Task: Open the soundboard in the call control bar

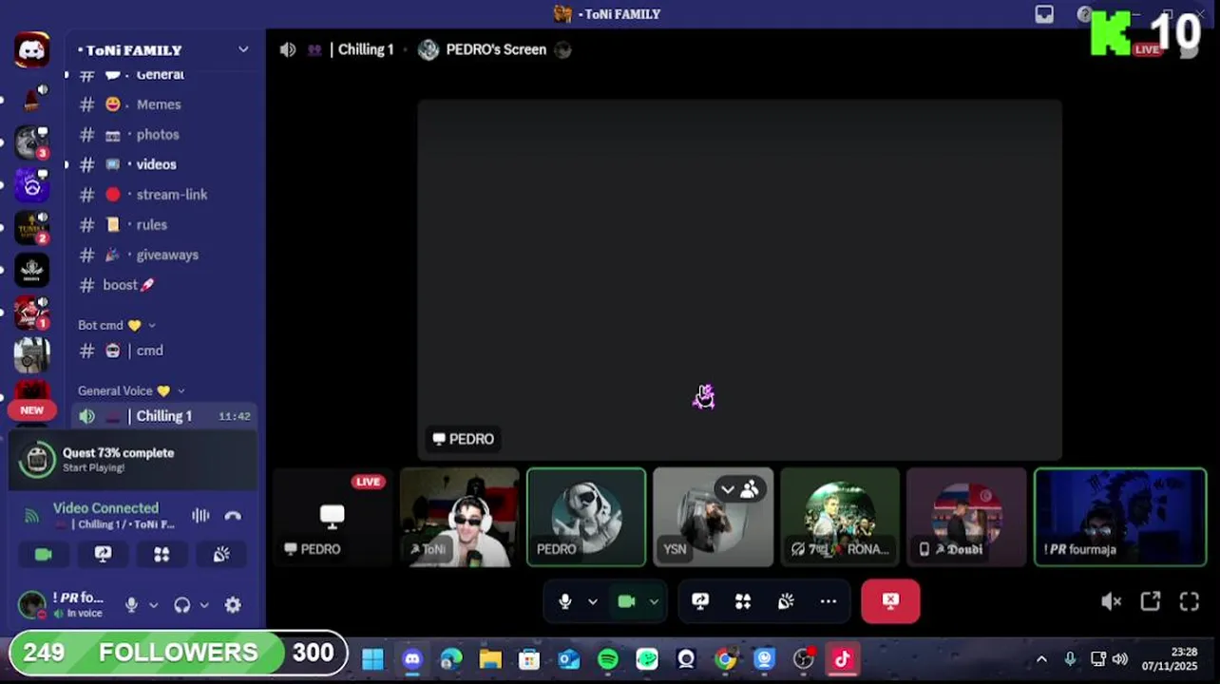Action: (786, 601)
